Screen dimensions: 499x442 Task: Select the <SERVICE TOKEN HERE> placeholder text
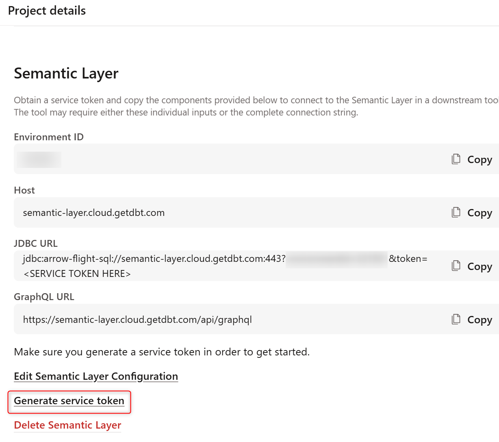click(x=77, y=274)
